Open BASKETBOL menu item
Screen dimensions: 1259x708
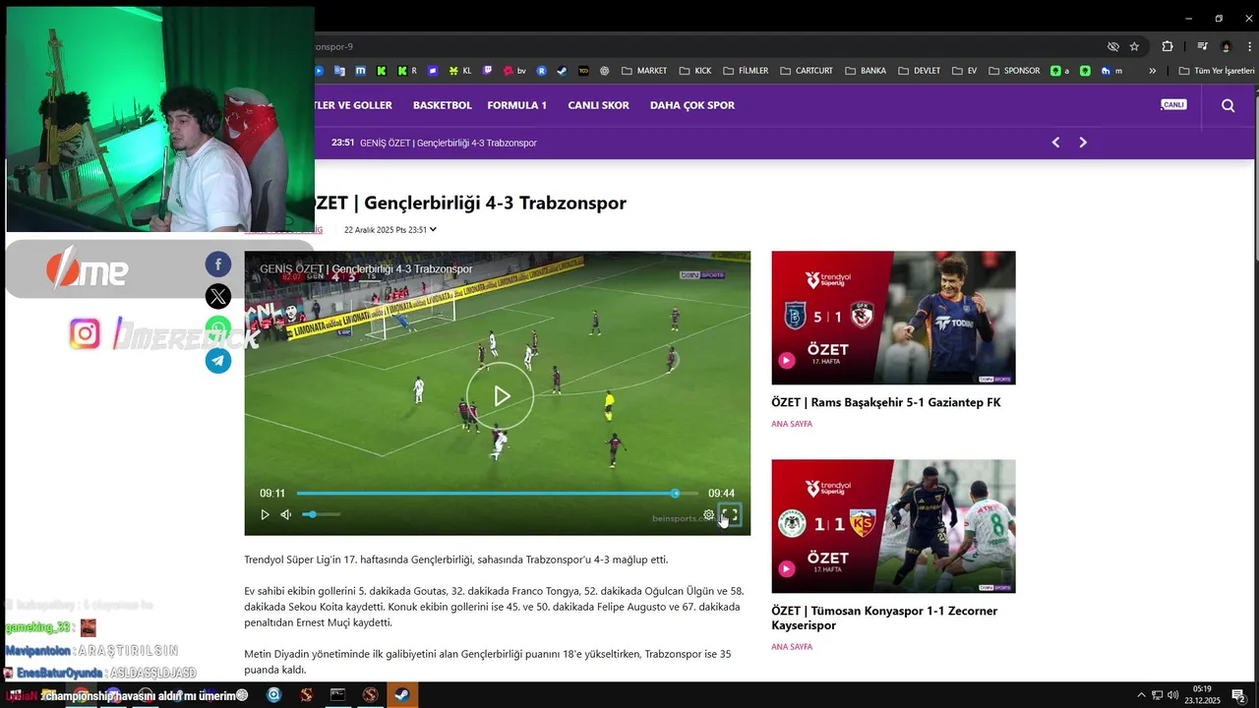point(442,105)
